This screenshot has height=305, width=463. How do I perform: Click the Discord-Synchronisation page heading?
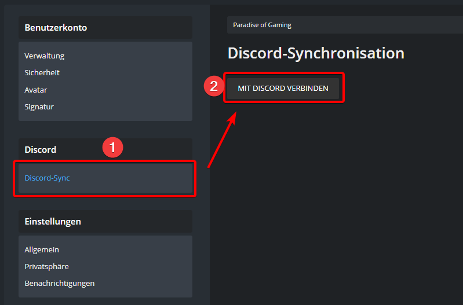(x=316, y=53)
